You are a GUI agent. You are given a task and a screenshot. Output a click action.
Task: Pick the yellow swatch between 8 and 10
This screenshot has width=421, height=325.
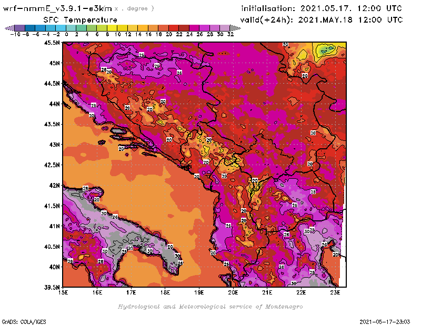112,28
